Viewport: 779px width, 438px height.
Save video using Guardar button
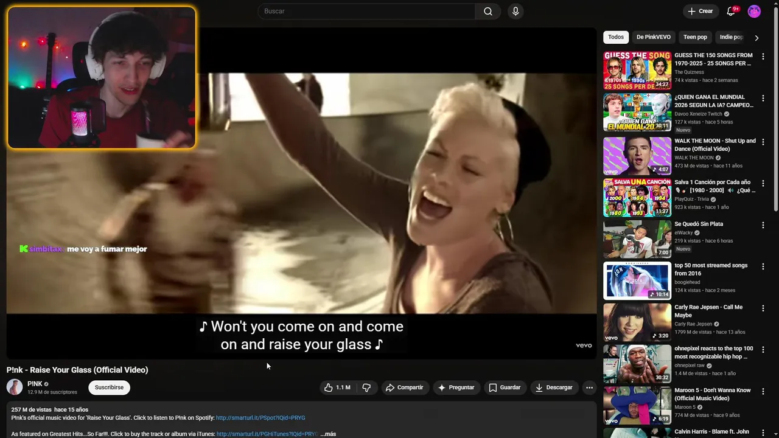[x=505, y=388]
